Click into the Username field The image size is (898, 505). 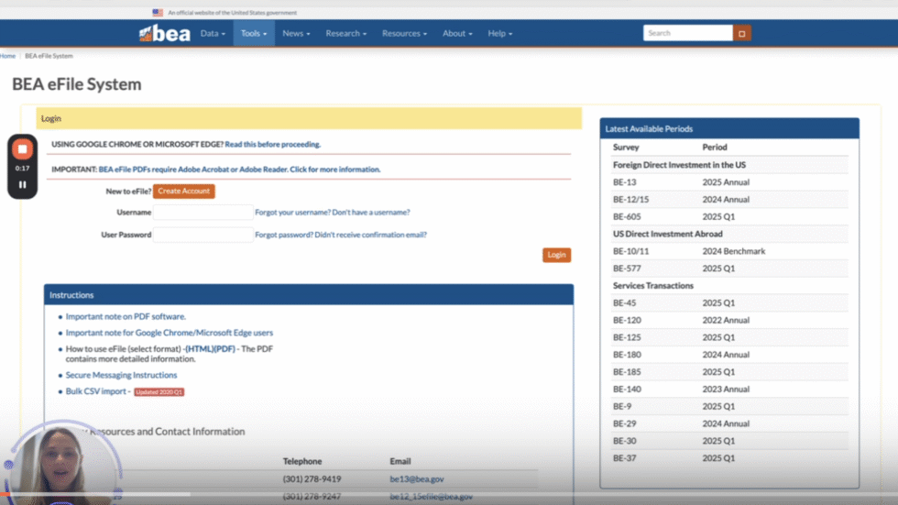click(203, 212)
